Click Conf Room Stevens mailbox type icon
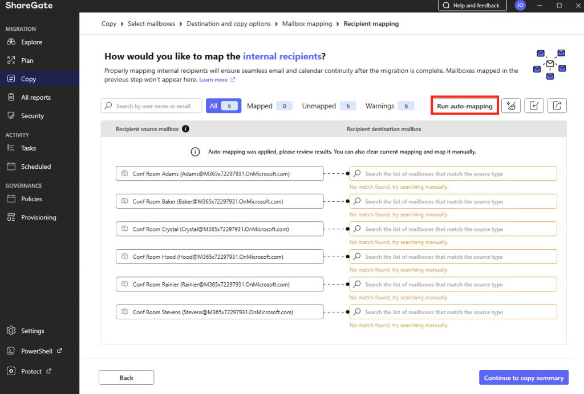The width and height of the screenshot is (584, 394). tap(125, 312)
